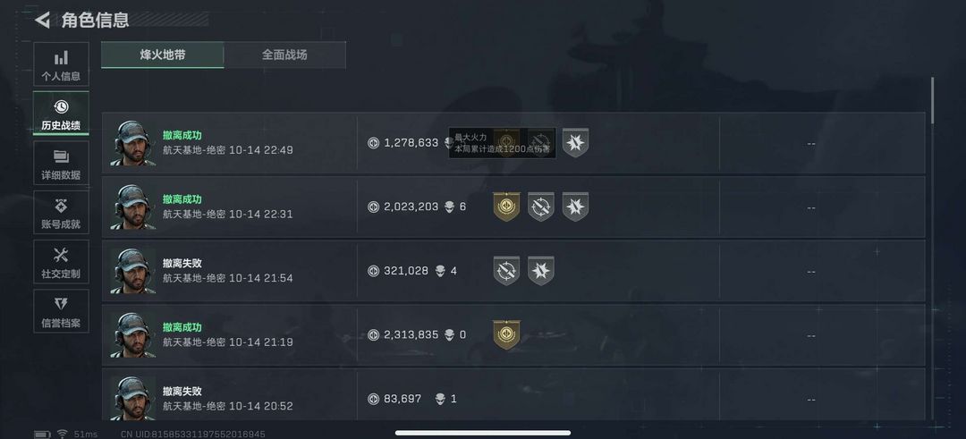Screen dimensions: 966x439
Task: Open the 账号成就 sidebar section
Action: 61,212
